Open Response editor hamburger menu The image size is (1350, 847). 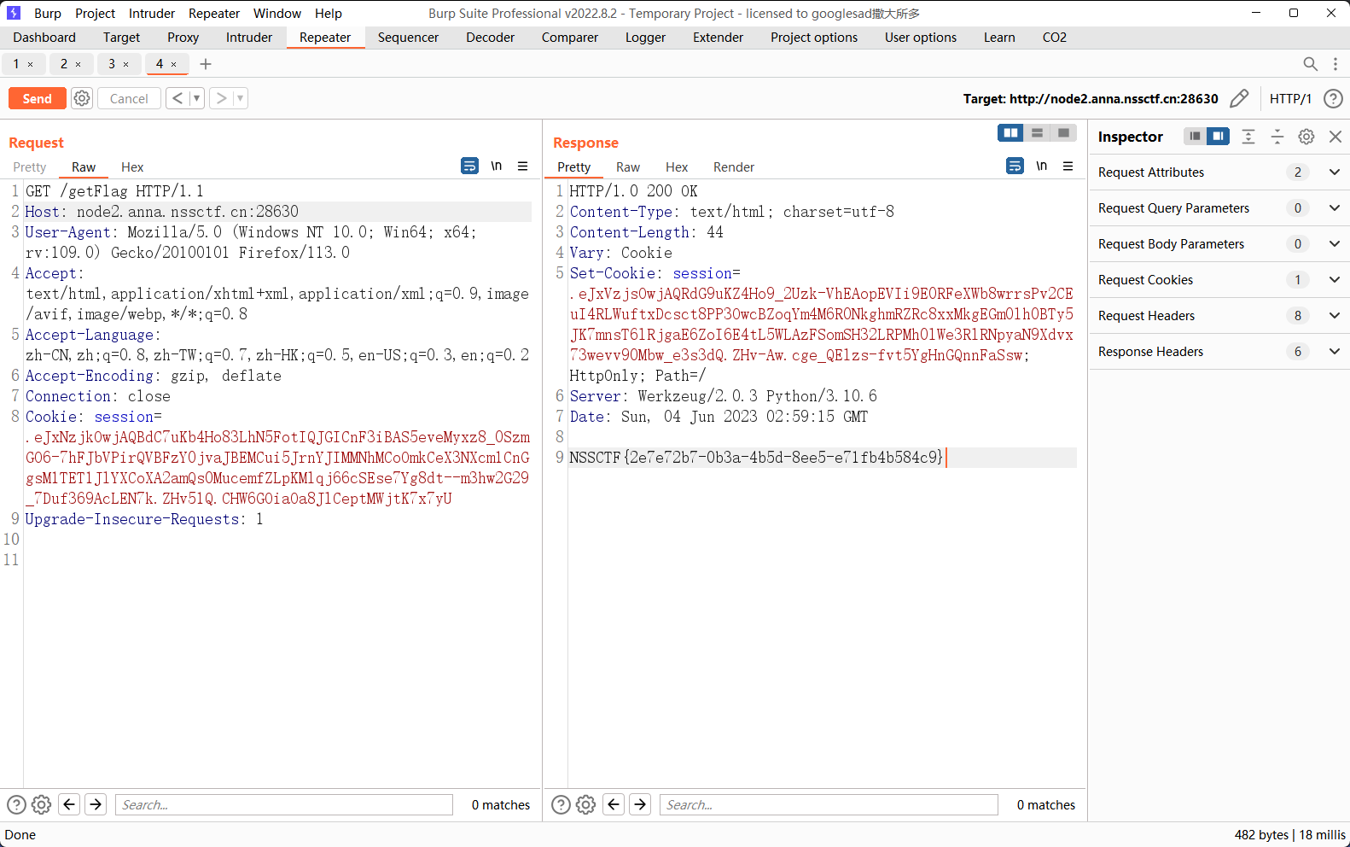click(x=1068, y=166)
